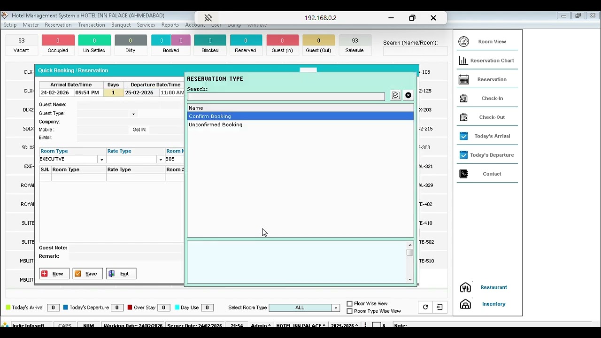Click the logout exit icon at bottom right
The width and height of the screenshot is (601, 338).
[439, 307]
